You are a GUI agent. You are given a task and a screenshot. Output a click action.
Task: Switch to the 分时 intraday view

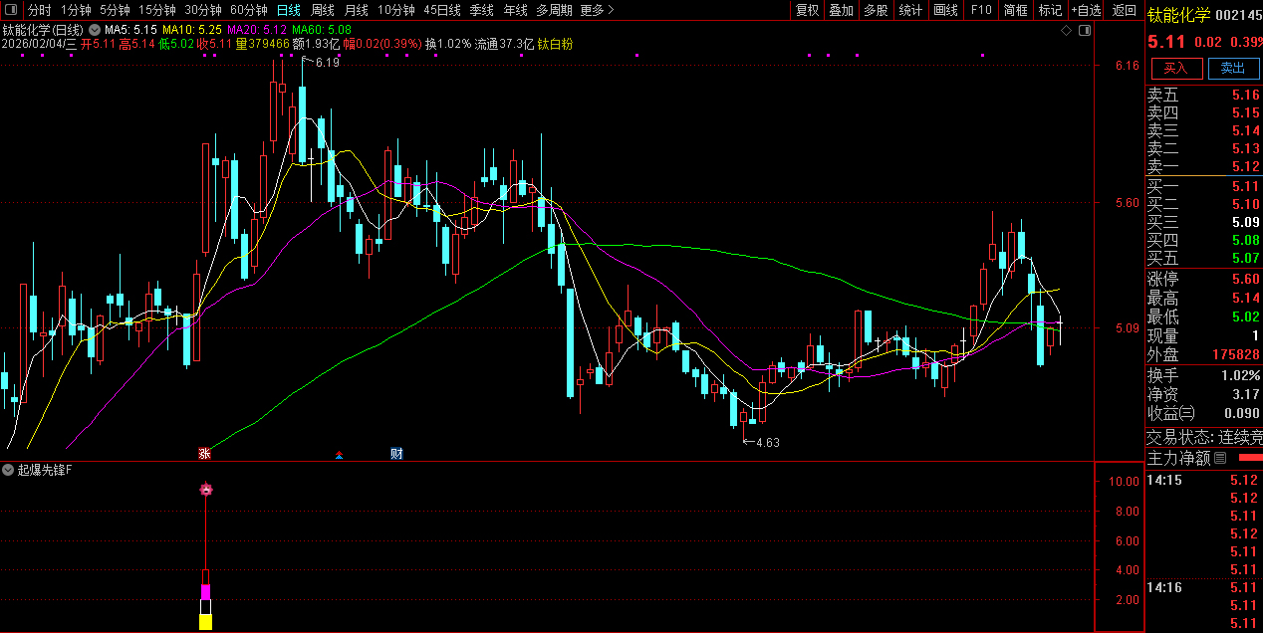(x=40, y=10)
